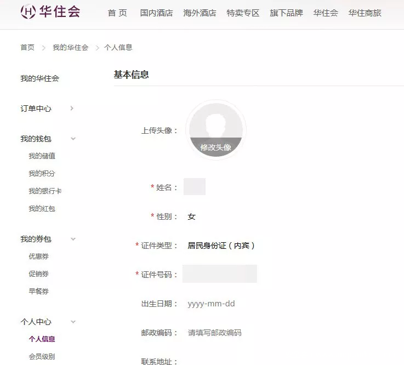Click the 基本信息 section heading

pos(131,75)
